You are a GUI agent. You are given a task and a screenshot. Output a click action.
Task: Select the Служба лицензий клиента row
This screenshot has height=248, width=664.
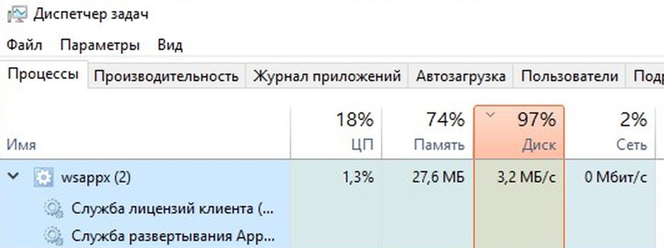pos(172,209)
